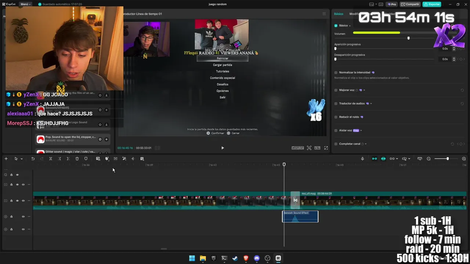The image size is (470, 264).
Task: Collapse the Básico section arrow
Action: pos(350,26)
